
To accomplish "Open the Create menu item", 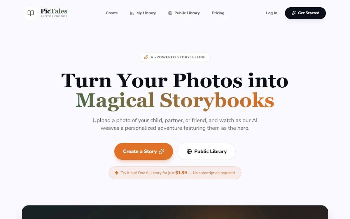I will click(x=112, y=13).
